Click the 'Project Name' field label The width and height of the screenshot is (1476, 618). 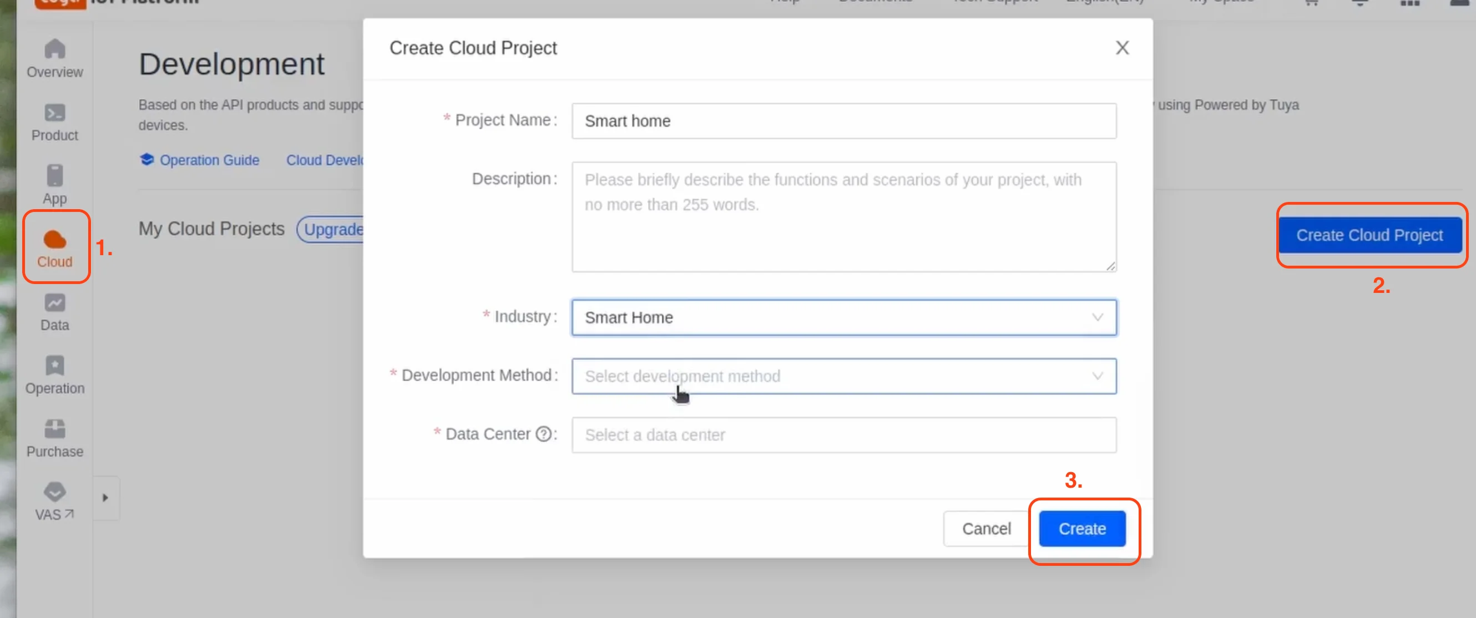pos(503,120)
